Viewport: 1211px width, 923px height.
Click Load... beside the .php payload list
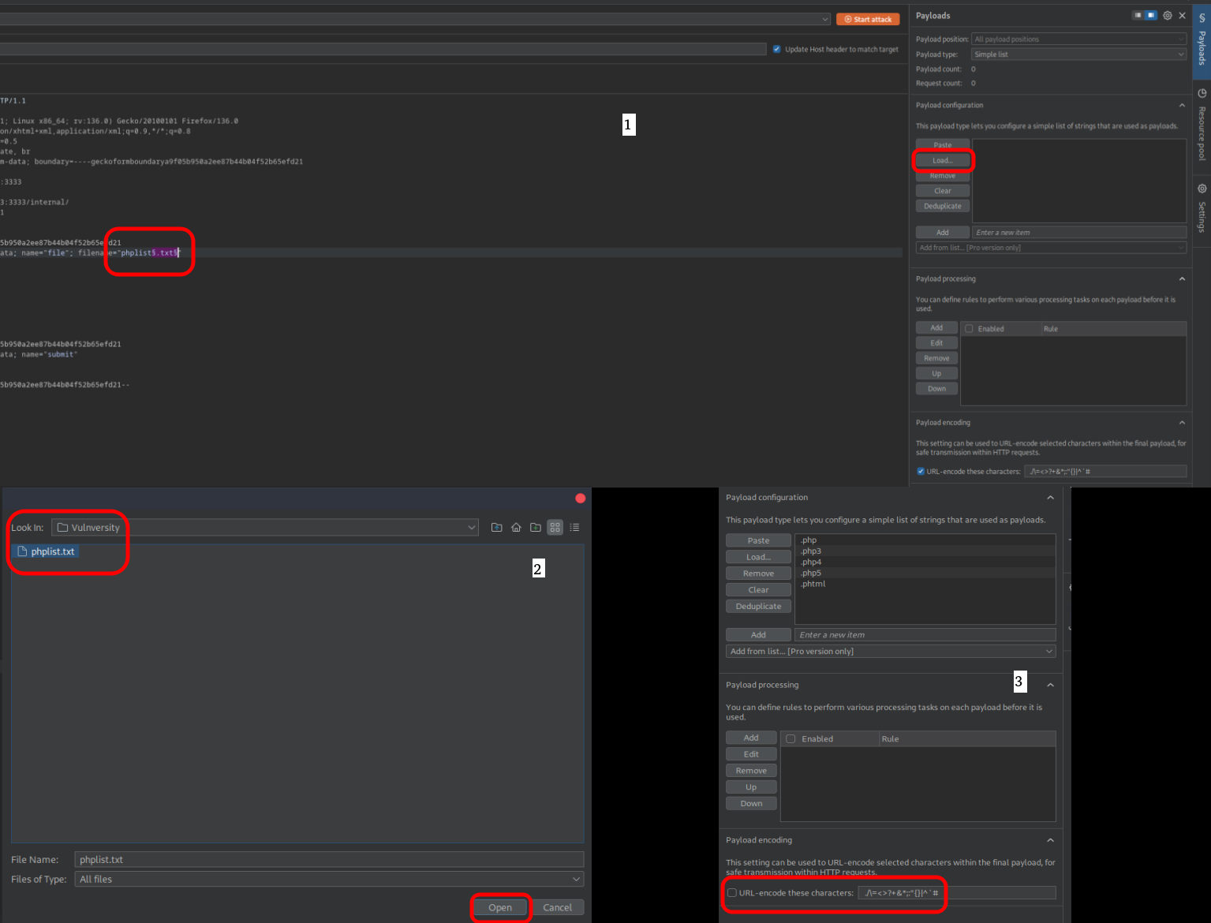pos(758,557)
